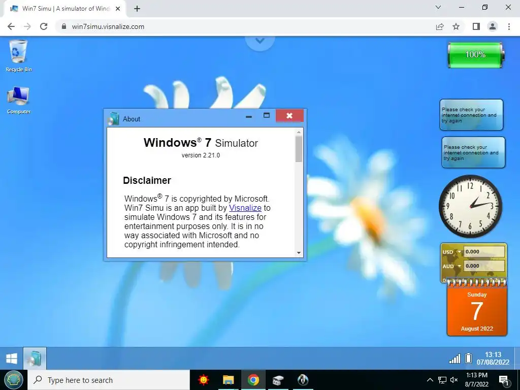Select the Win7 Simu browser tab
Image resolution: width=520 pixels, height=390 pixels.
(66, 9)
